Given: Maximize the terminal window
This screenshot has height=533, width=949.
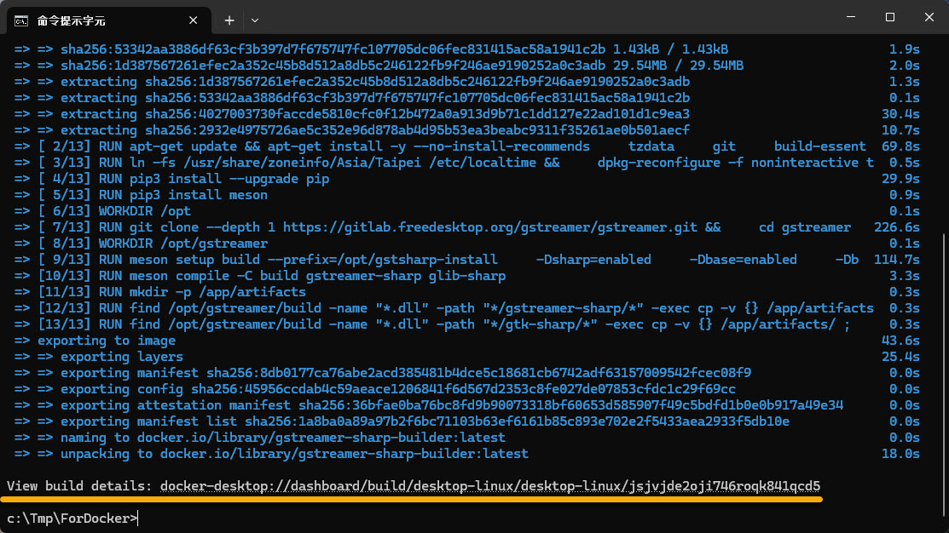Looking at the screenshot, I should [x=889, y=17].
